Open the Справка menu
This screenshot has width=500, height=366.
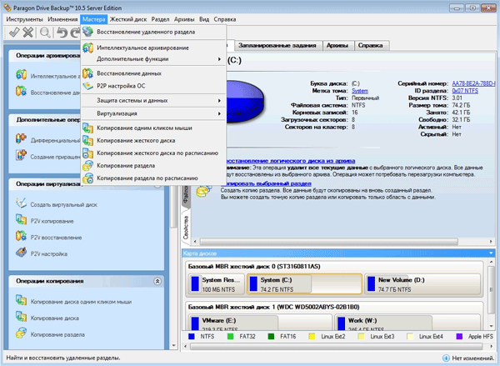coord(225,19)
